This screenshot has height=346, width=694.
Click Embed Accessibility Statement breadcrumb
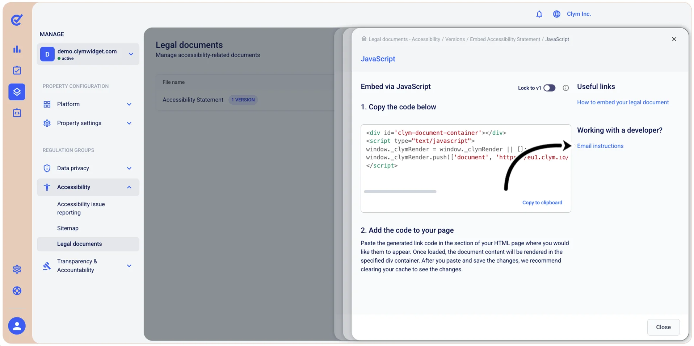tap(505, 39)
